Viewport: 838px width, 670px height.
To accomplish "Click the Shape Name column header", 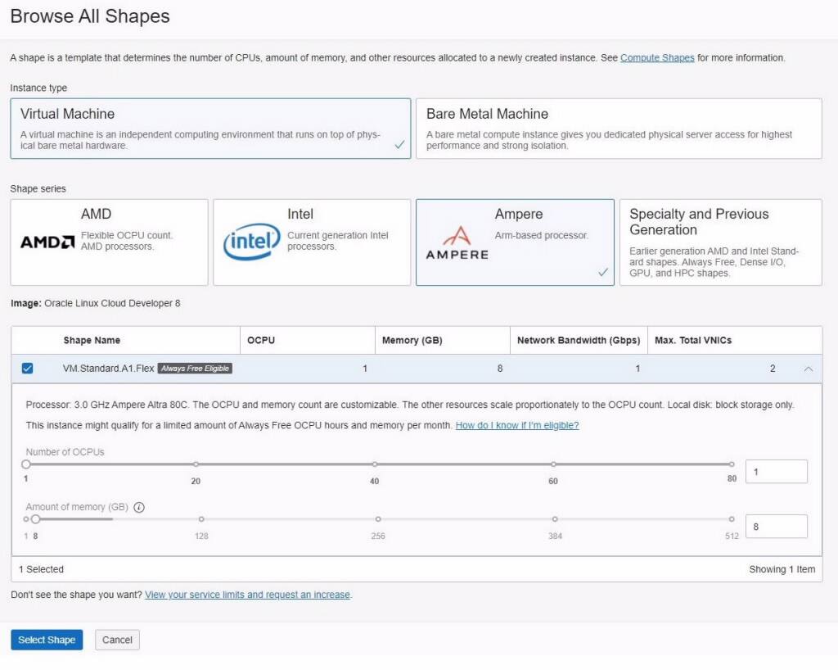I will coord(92,340).
